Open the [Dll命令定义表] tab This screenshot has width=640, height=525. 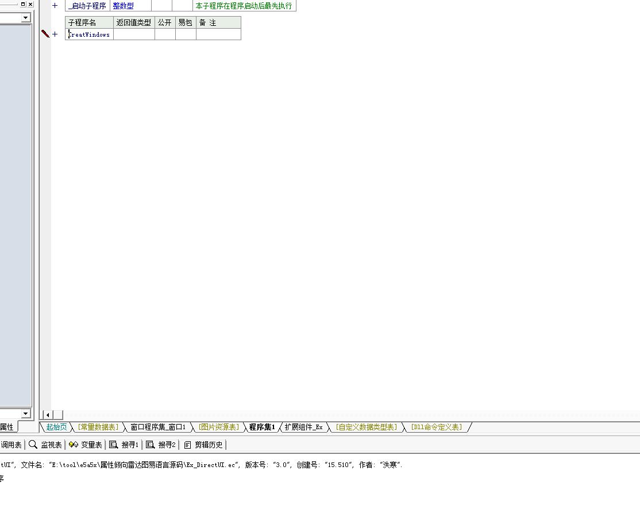(436, 427)
